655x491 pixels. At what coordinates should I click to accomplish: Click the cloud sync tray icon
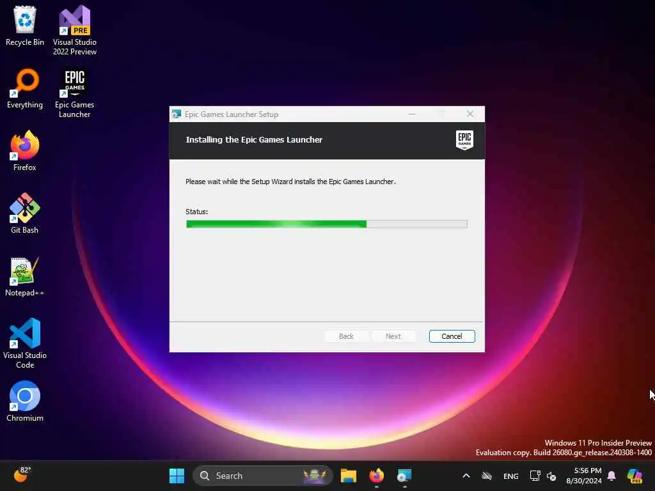tap(487, 476)
